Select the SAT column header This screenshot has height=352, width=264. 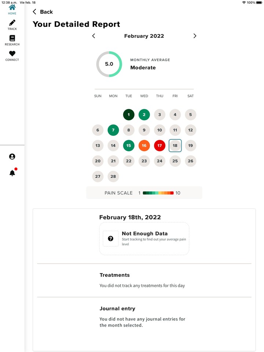190,96
